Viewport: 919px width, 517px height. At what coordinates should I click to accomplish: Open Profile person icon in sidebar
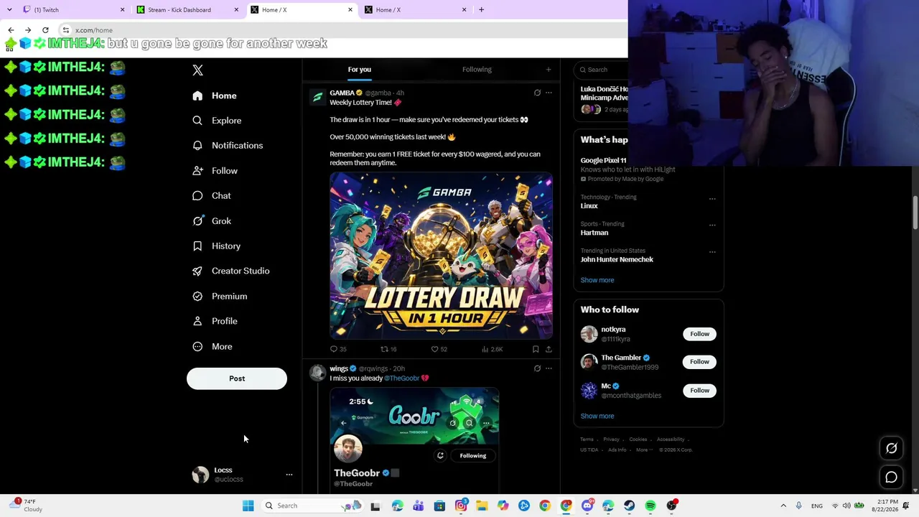click(x=197, y=322)
